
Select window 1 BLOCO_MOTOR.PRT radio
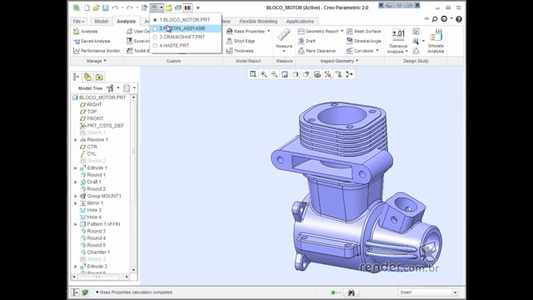pos(156,20)
